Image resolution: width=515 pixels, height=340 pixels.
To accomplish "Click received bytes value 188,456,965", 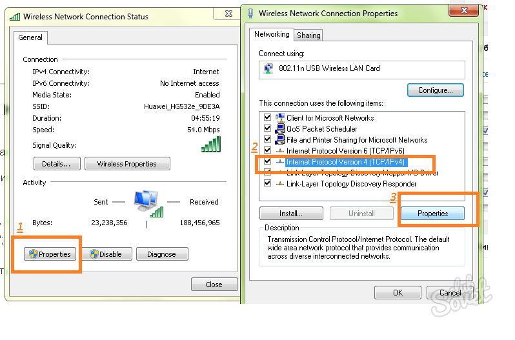I will (x=199, y=223).
